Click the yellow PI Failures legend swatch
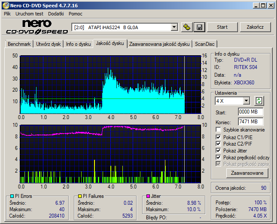The height and width of the screenshot is (224, 277). point(80,196)
